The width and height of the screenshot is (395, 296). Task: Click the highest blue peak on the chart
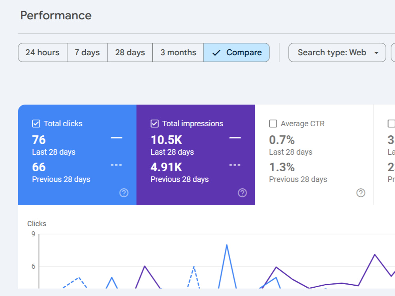pos(227,245)
